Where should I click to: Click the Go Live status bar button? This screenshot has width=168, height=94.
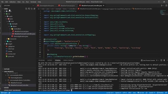[x=141, y=93]
